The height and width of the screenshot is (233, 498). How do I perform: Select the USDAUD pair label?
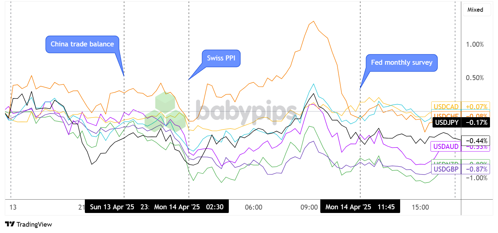click(x=446, y=147)
